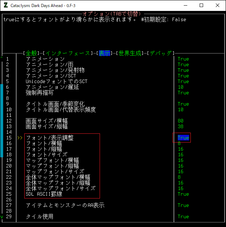The image size is (226, 227).
Task: Toggle the SDL ASCII罫線 True value
Action: (183, 194)
